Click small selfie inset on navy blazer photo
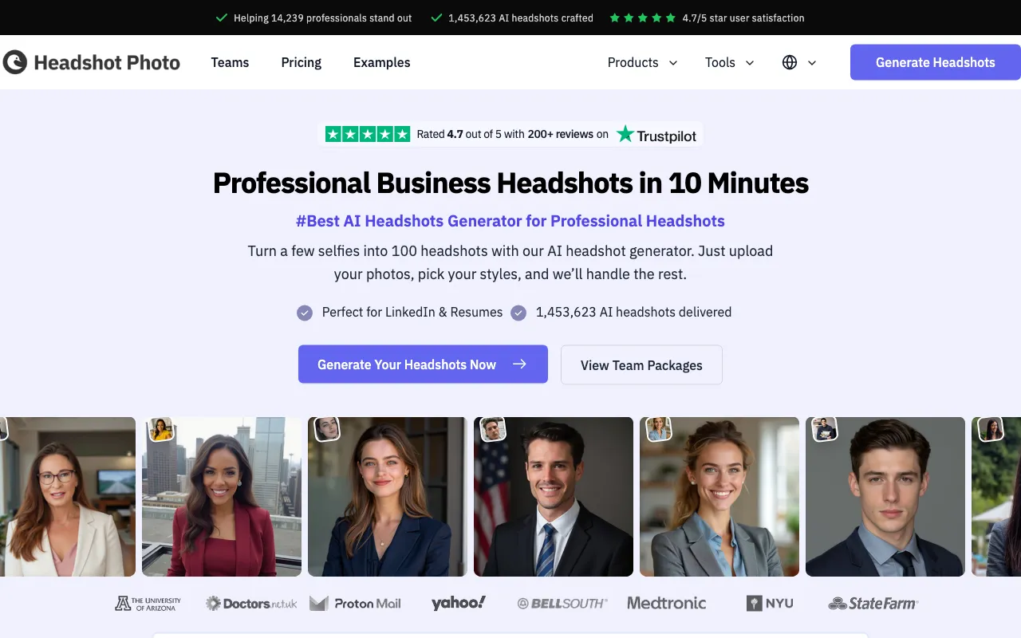Viewport: 1021px width, 638px height. 327,429
